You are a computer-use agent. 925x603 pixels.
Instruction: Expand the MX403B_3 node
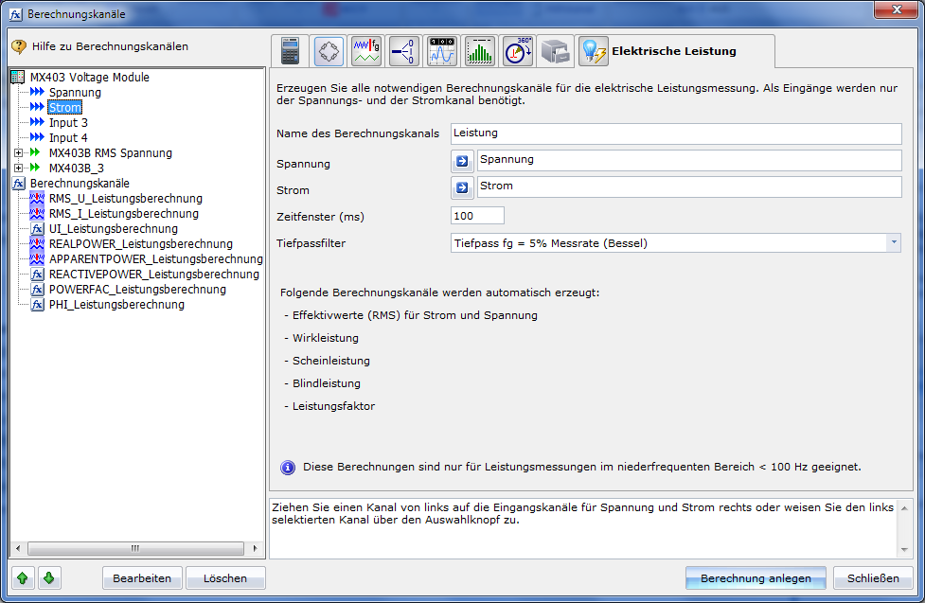coord(18,168)
